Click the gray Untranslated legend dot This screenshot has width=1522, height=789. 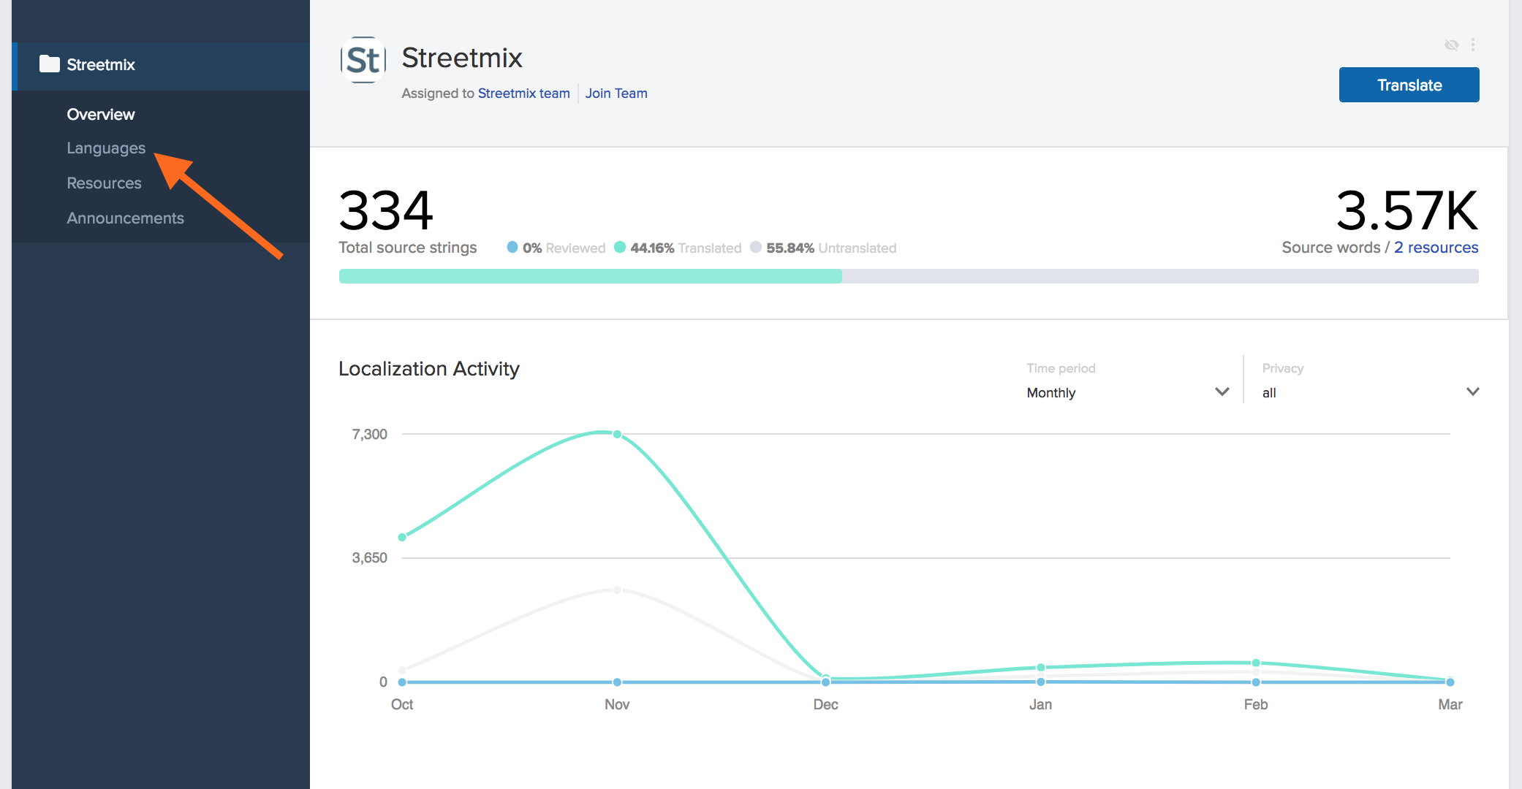(756, 247)
